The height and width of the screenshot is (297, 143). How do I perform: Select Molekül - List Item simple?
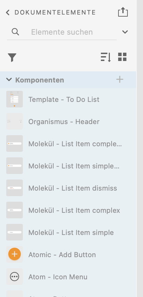(68, 232)
